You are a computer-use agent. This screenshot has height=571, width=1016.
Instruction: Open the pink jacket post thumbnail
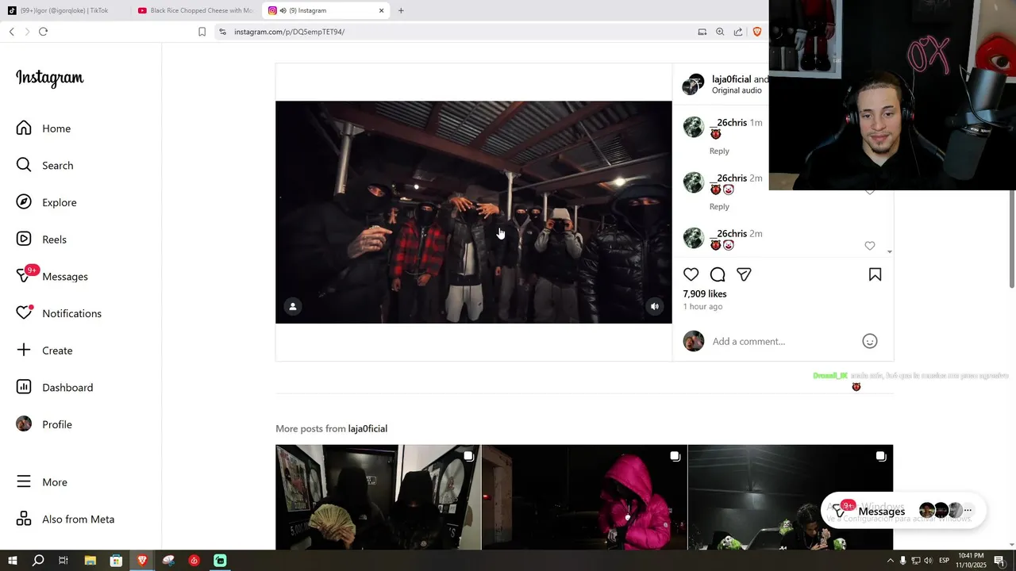coord(584,497)
